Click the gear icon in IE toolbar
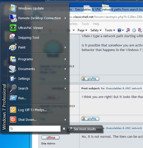Viewport: 143px width, 148px height. pos(134,30)
